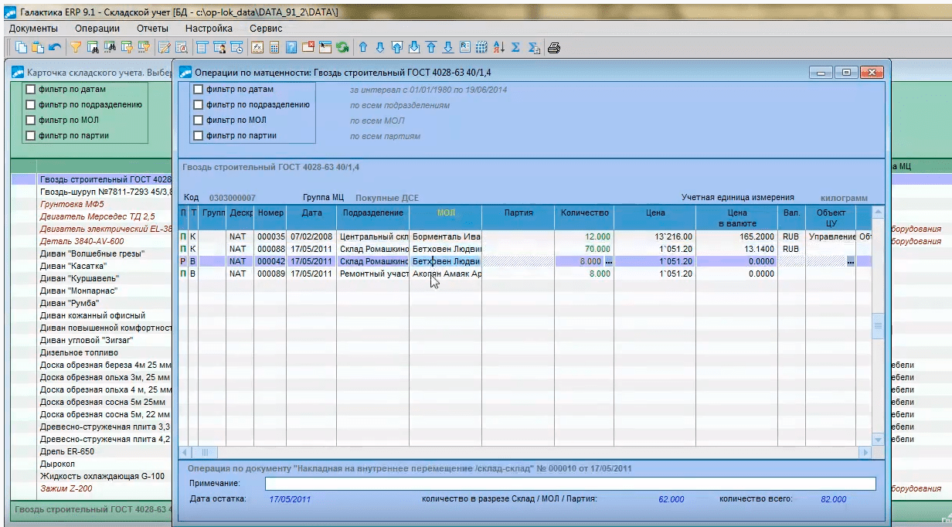Check 'фильтр по партии' in operations window

pos(199,136)
